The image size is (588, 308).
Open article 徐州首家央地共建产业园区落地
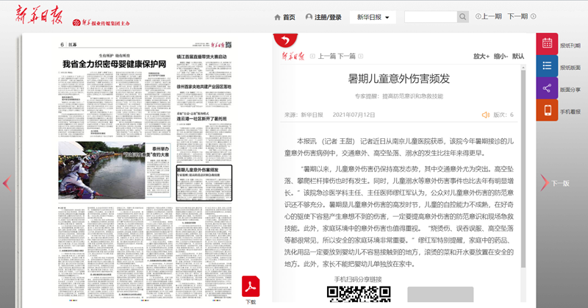[x=204, y=87]
